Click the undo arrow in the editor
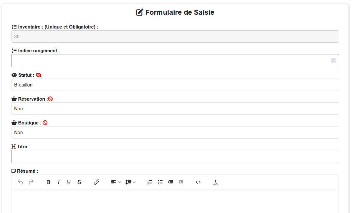The width and height of the screenshot is (352, 213). click(20, 182)
